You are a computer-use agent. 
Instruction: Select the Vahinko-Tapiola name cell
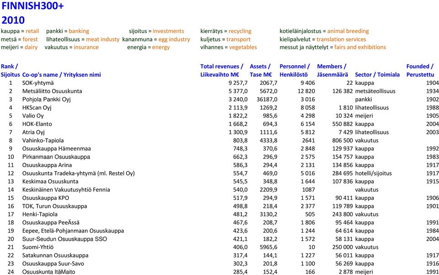point(43,140)
